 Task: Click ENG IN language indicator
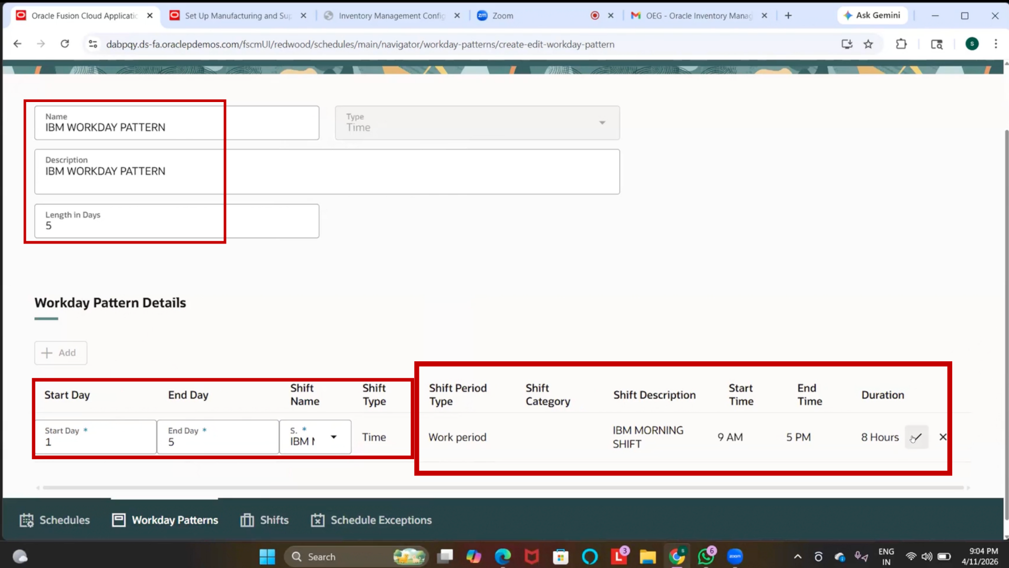(886, 556)
